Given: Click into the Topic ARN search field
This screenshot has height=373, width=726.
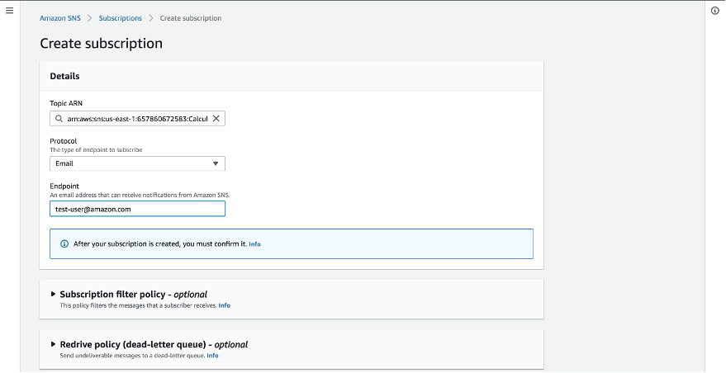Looking at the screenshot, I should click(137, 119).
